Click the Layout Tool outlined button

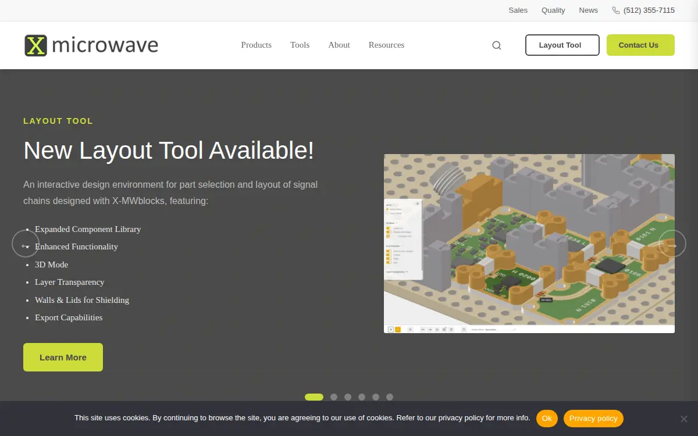click(562, 45)
